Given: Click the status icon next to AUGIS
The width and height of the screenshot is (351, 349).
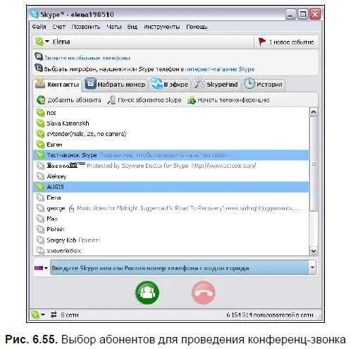Looking at the screenshot, I should [x=40, y=187].
